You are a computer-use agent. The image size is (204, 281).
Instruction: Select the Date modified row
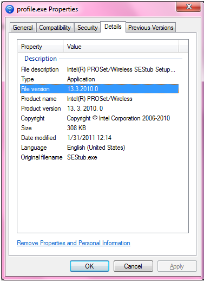point(99,138)
